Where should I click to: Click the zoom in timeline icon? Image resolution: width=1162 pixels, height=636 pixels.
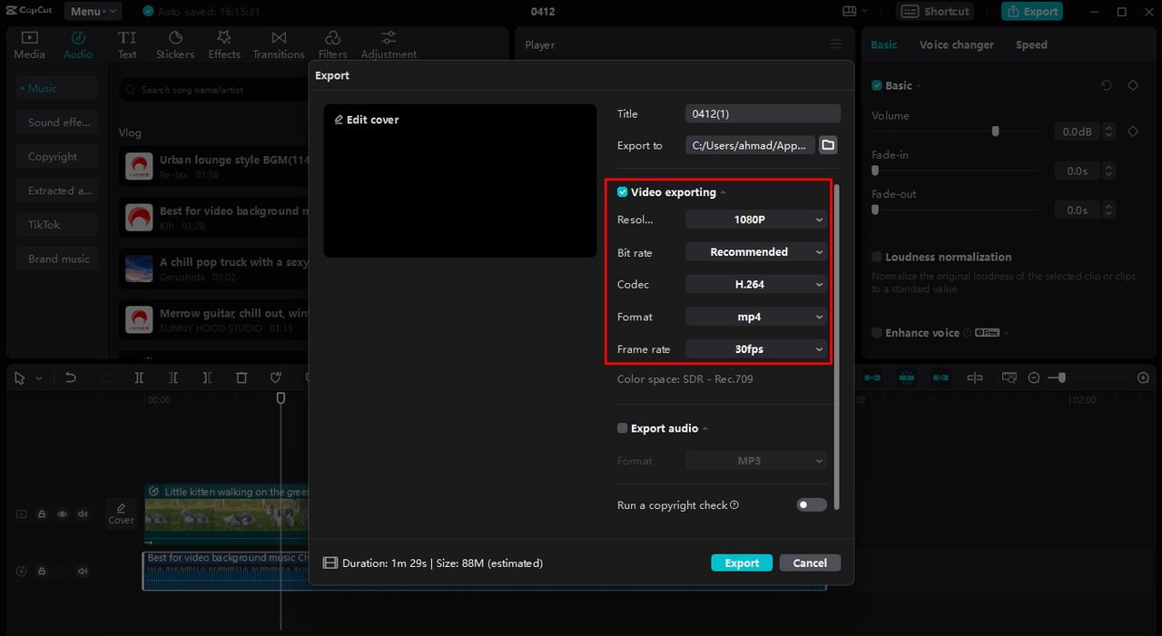point(1143,377)
